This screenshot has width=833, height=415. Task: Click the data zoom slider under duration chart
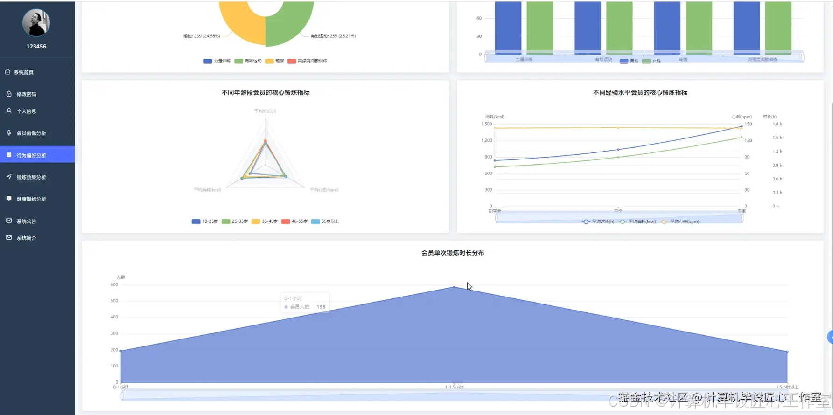[x=454, y=396]
